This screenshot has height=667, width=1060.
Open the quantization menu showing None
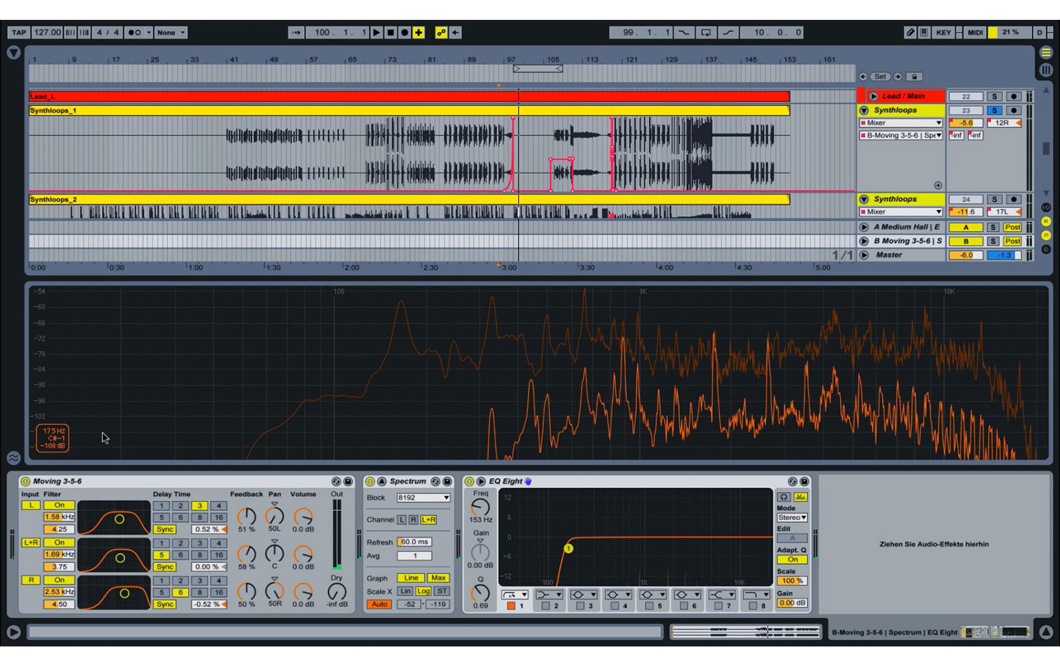[171, 32]
